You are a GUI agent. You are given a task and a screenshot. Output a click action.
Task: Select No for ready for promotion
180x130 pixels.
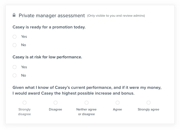15,45
